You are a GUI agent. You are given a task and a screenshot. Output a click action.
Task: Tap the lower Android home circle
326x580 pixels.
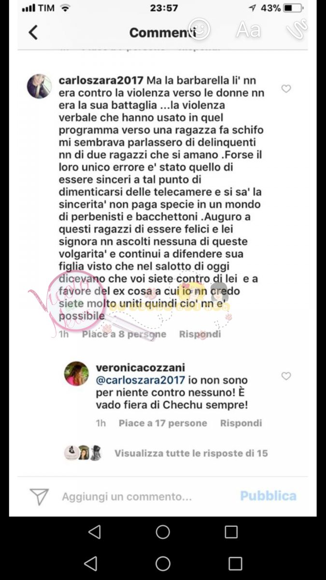click(x=163, y=564)
